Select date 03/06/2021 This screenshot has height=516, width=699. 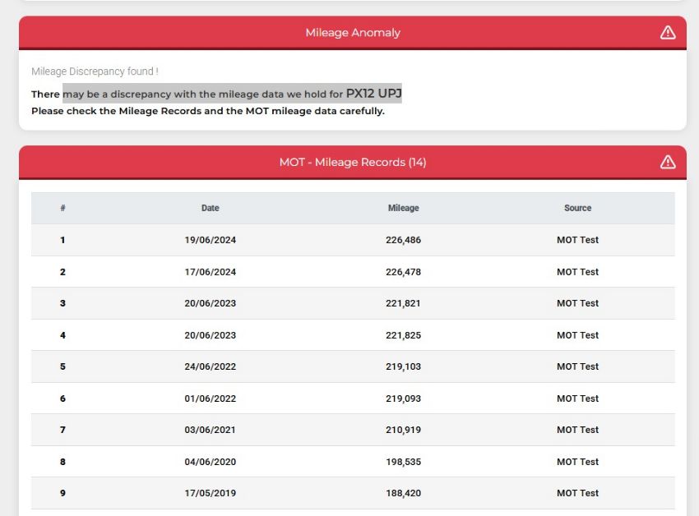click(x=210, y=430)
